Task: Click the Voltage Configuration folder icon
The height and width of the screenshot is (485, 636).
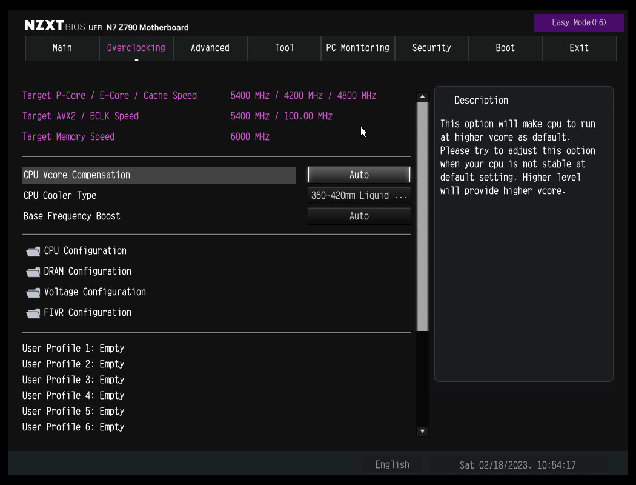Action: (33, 293)
